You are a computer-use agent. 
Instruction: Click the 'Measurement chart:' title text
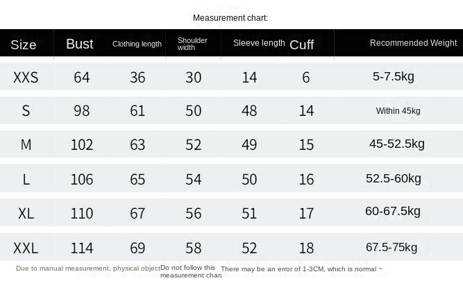[x=230, y=18]
